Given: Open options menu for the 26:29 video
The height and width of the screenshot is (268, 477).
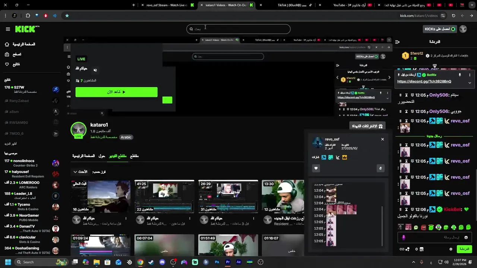Looking at the screenshot, I should click(253, 218).
